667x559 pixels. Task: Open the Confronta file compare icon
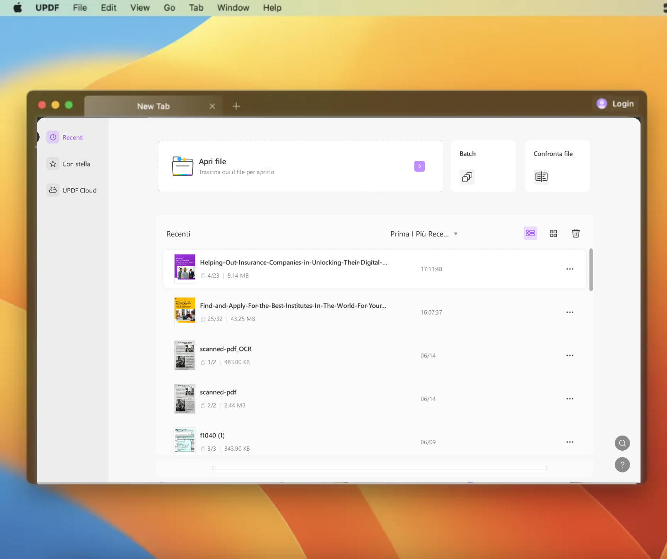(x=541, y=177)
